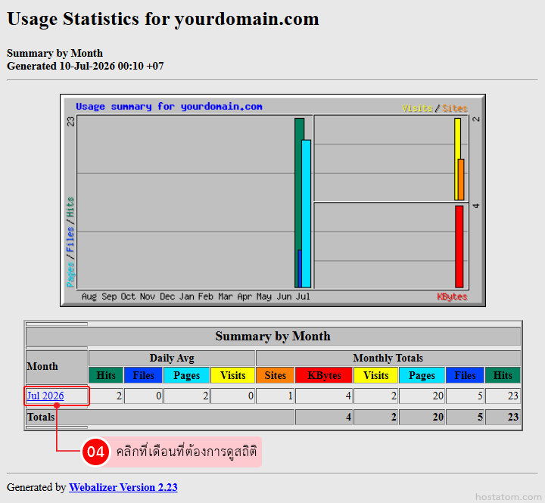Click the red KBytes bar in the chart
Screen dimensions: 545x503
(459, 247)
